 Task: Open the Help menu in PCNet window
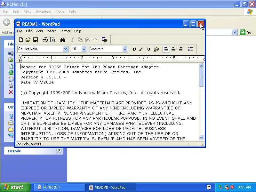(72, 12)
